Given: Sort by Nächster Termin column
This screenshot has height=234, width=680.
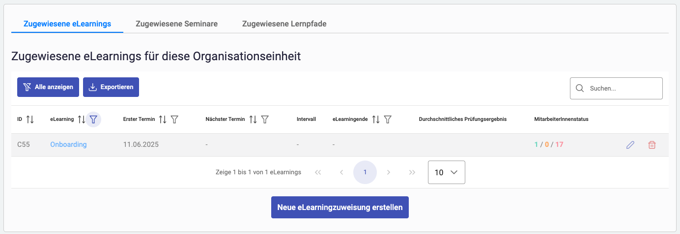Looking at the screenshot, I should tap(253, 119).
